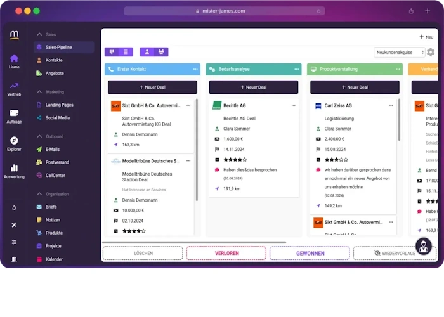This screenshot has height=317, width=444.
Task: Open a new browser tab with plus
Action: pos(428,11)
